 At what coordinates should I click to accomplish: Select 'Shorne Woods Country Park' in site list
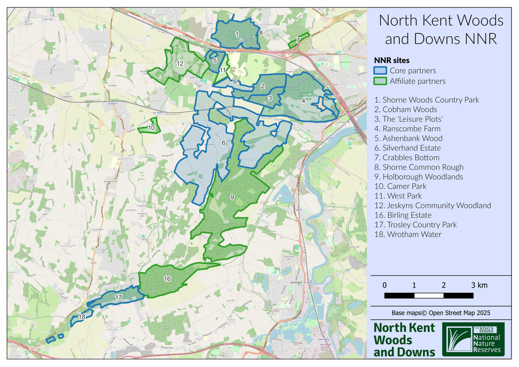[x=426, y=100]
